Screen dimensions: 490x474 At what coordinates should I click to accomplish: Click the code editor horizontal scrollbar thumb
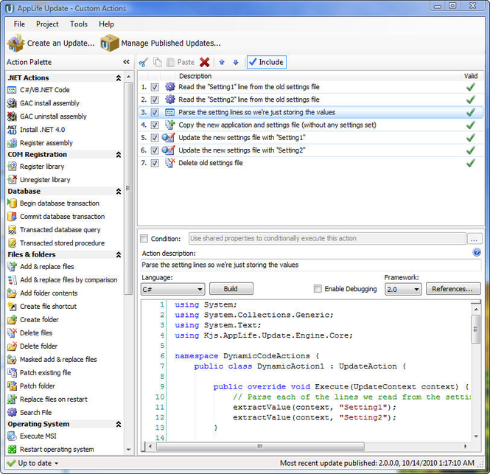(260, 447)
